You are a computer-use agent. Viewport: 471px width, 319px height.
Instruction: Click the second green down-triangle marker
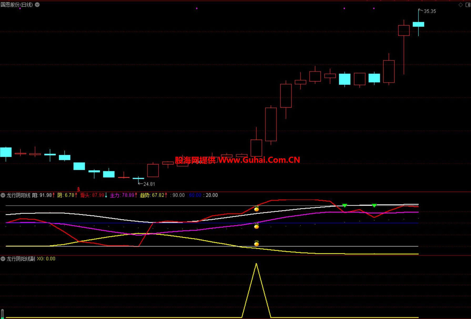pos(374,205)
